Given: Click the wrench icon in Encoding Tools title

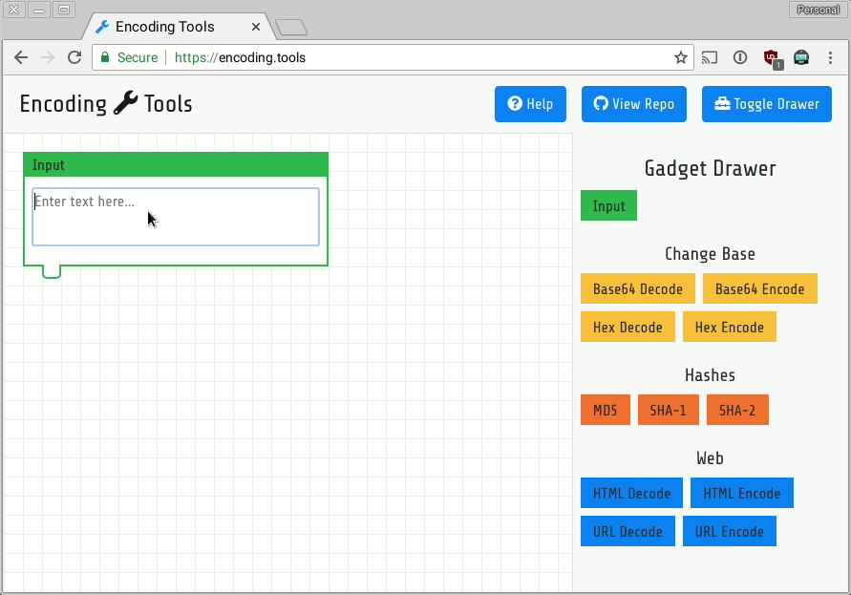Looking at the screenshot, I should 125,103.
